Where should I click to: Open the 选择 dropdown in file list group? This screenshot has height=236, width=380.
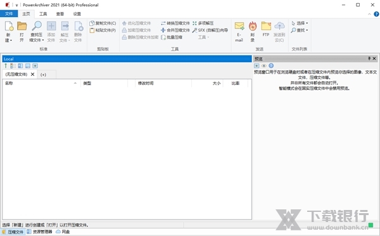(300, 23)
